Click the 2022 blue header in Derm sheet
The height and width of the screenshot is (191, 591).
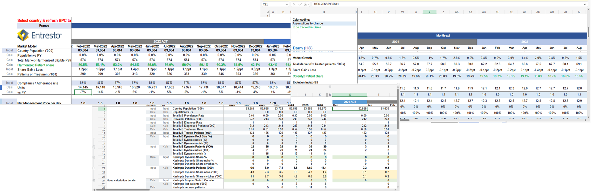(x=532, y=42)
